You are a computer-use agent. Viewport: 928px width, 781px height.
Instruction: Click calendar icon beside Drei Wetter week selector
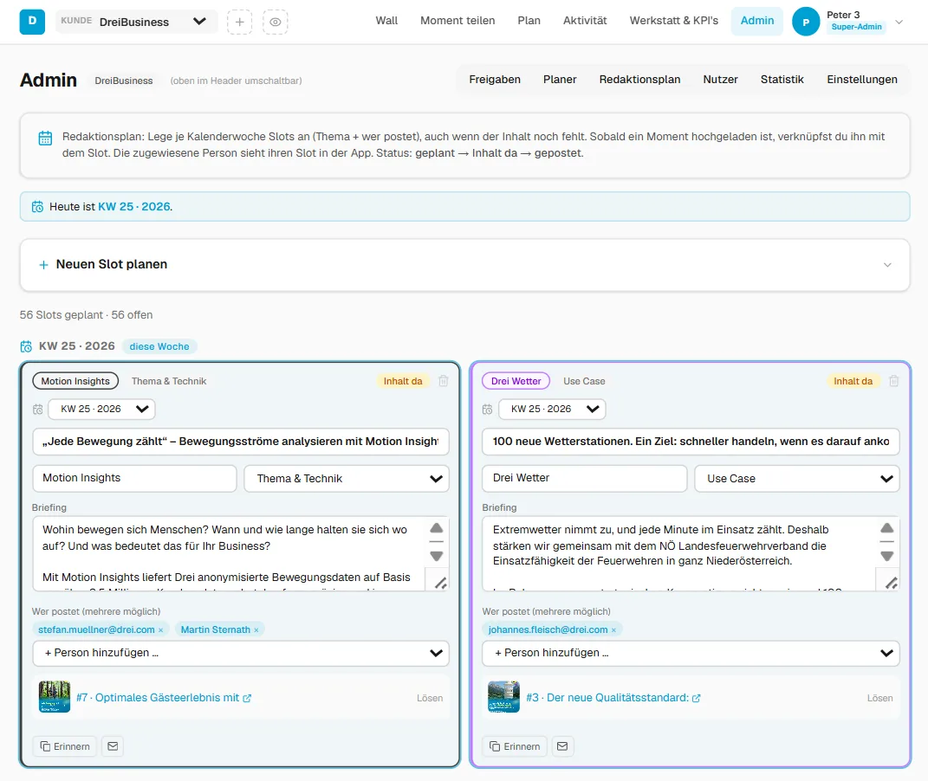click(x=488, y=410)
